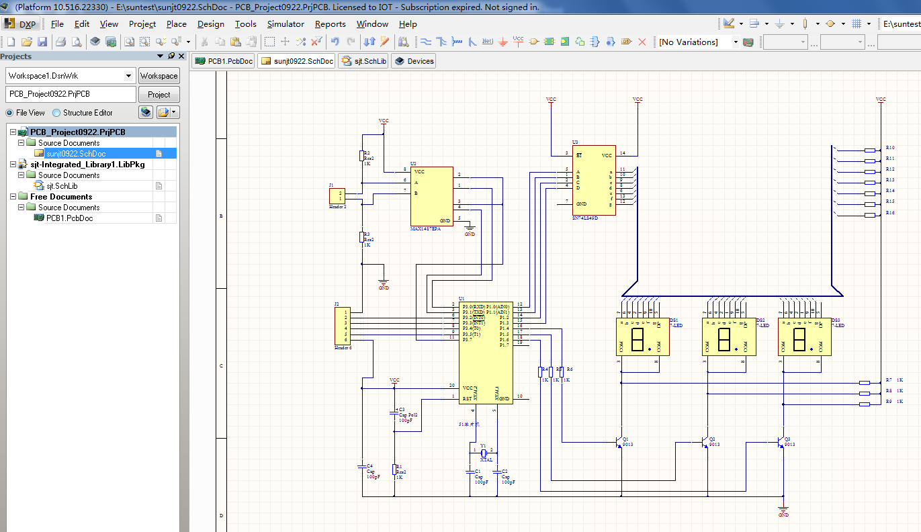Save the schematic with the floppy icon
Viewport: 921px width, 532px height.
(42, 42)
